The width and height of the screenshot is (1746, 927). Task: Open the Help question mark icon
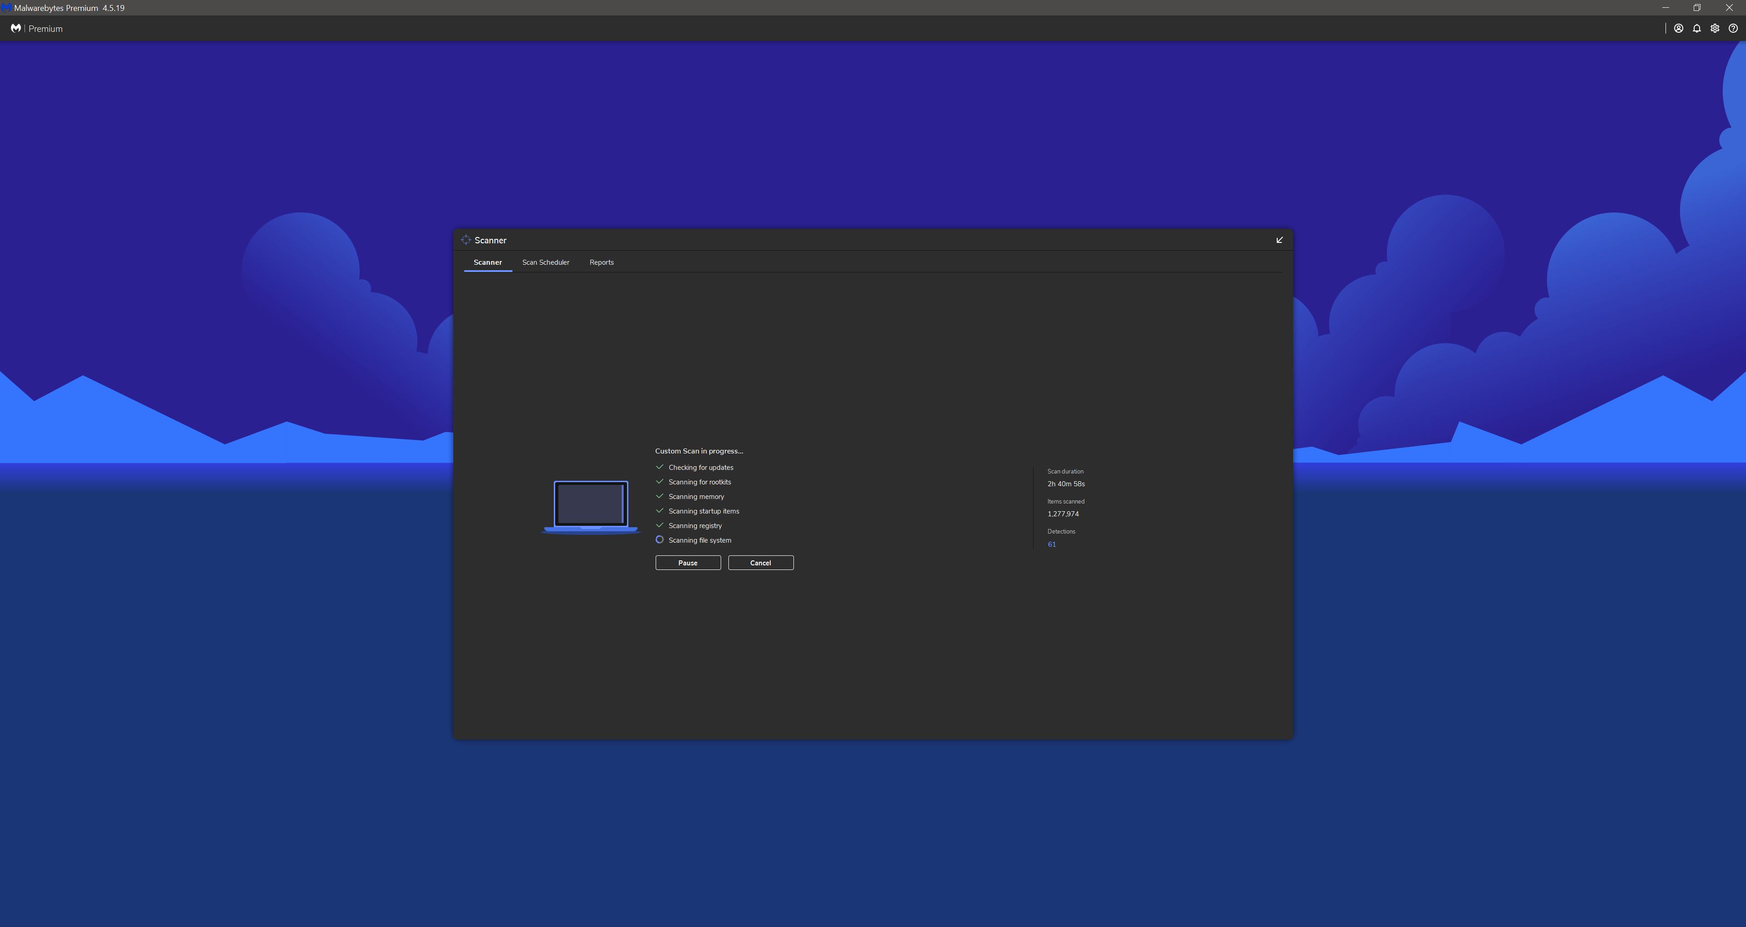click(1733, 29)
